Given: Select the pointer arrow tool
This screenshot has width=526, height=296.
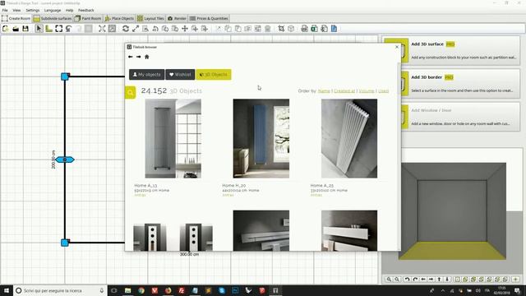Looking at the screenshot, I should click(39, 29).
